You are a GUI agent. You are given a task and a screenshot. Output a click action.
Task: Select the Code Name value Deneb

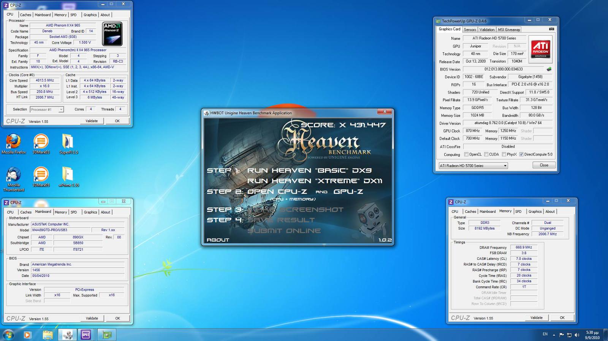[x=47, y=31]
